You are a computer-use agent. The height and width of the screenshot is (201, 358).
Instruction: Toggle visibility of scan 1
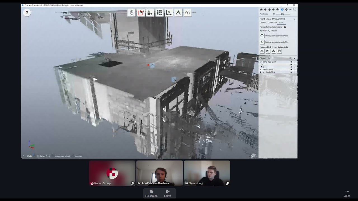(x=291, y=64)
